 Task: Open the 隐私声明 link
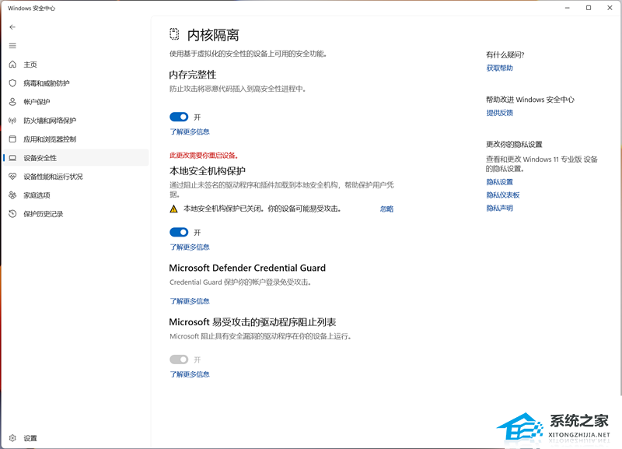click(499, 208)
